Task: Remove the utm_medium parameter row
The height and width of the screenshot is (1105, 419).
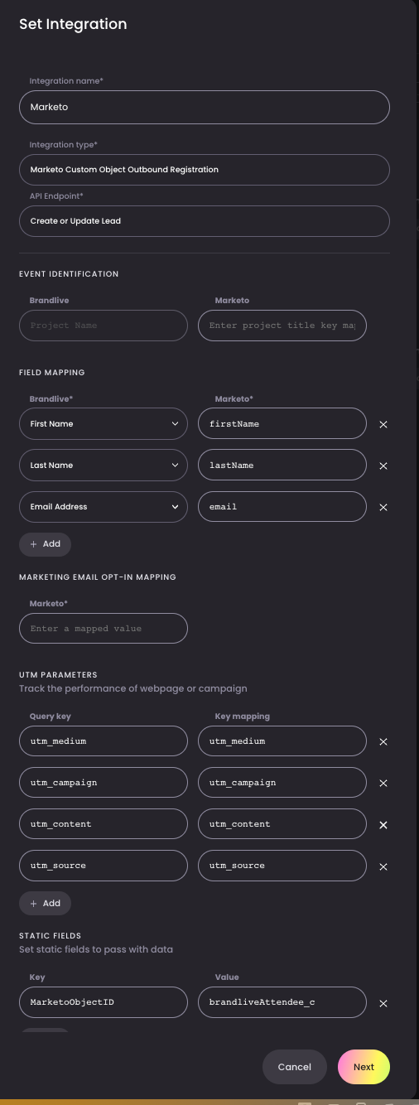Action: [x=383, y=742]
